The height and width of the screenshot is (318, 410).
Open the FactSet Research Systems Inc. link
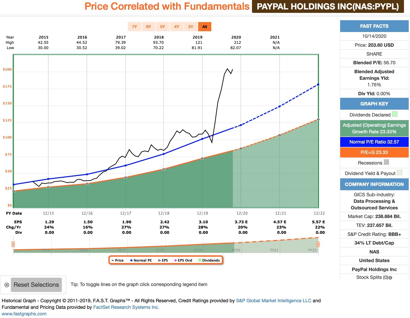126,307
